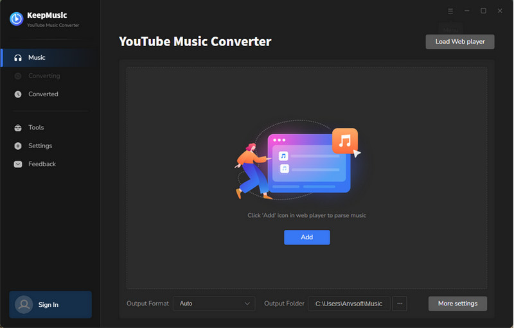Click the Output Folder path field

(x=349, y=304)
